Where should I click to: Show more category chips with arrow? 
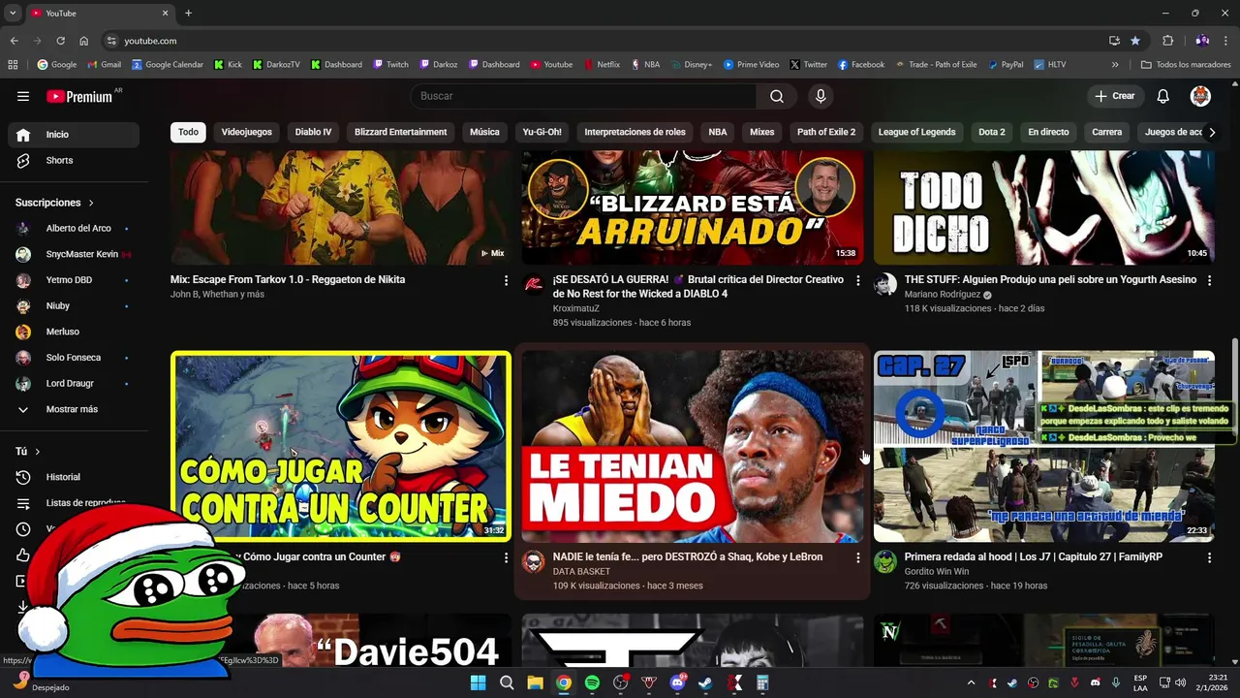pos(1211,132)
